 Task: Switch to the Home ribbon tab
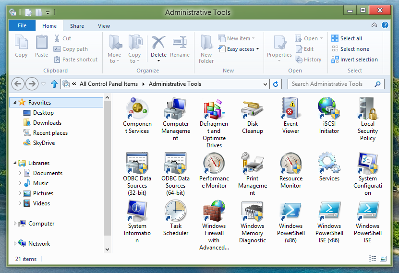[x=49, y=26]
